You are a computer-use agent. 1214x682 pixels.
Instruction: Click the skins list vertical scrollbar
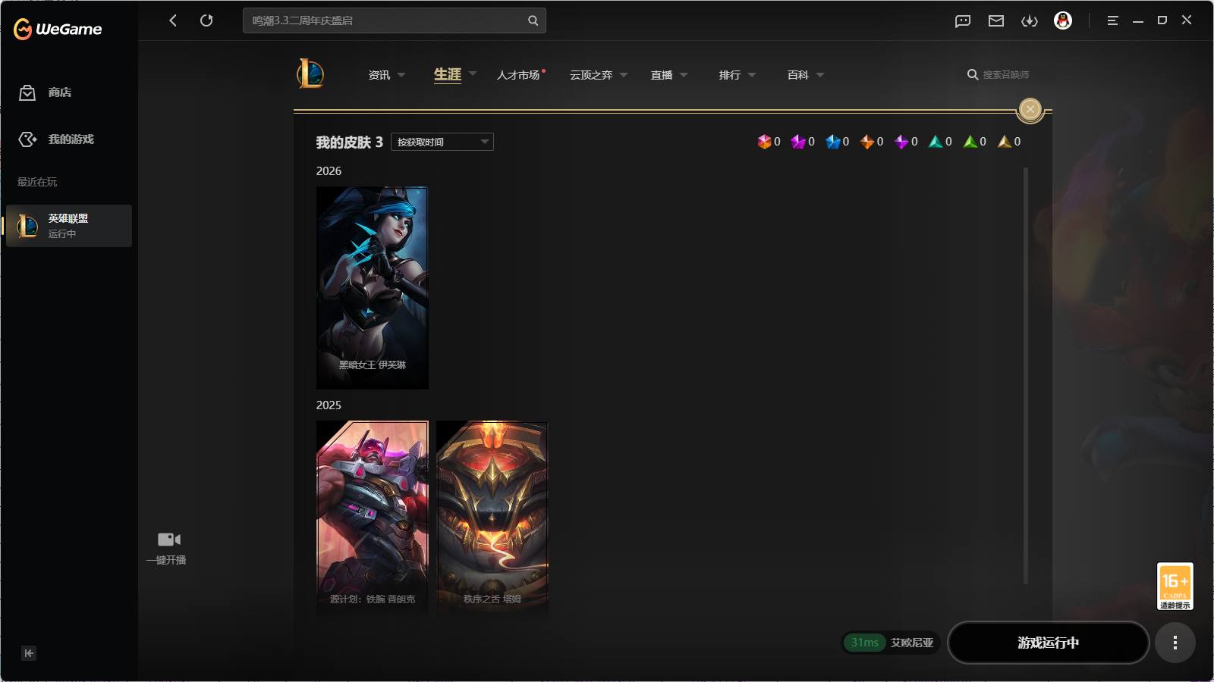point(1026,376)
